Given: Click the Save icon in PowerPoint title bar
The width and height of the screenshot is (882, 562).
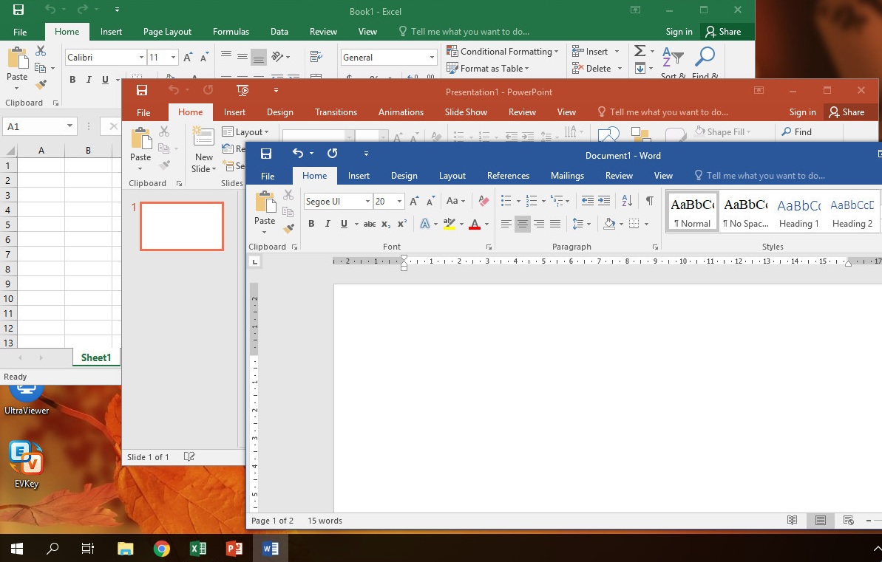Looking at the screenshot, I should click(x=142, y=91).
